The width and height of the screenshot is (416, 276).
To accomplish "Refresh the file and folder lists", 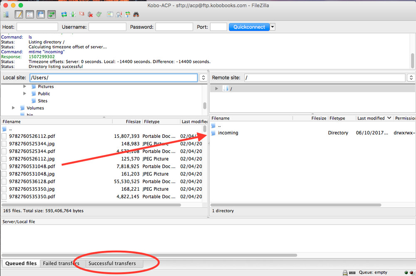I will (64, 14).
